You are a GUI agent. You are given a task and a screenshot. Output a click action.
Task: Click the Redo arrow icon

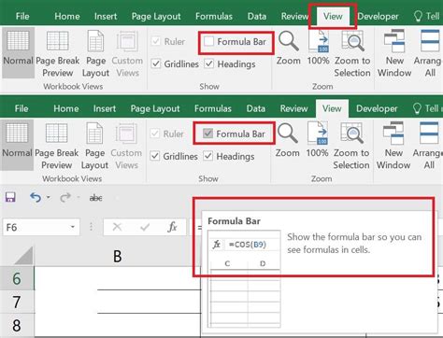(65, 197)
